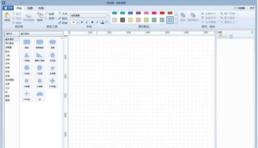The height and width of the screenshot is (148, 258).
Task: Open the font size 14 dropdown
Action: 78,22
